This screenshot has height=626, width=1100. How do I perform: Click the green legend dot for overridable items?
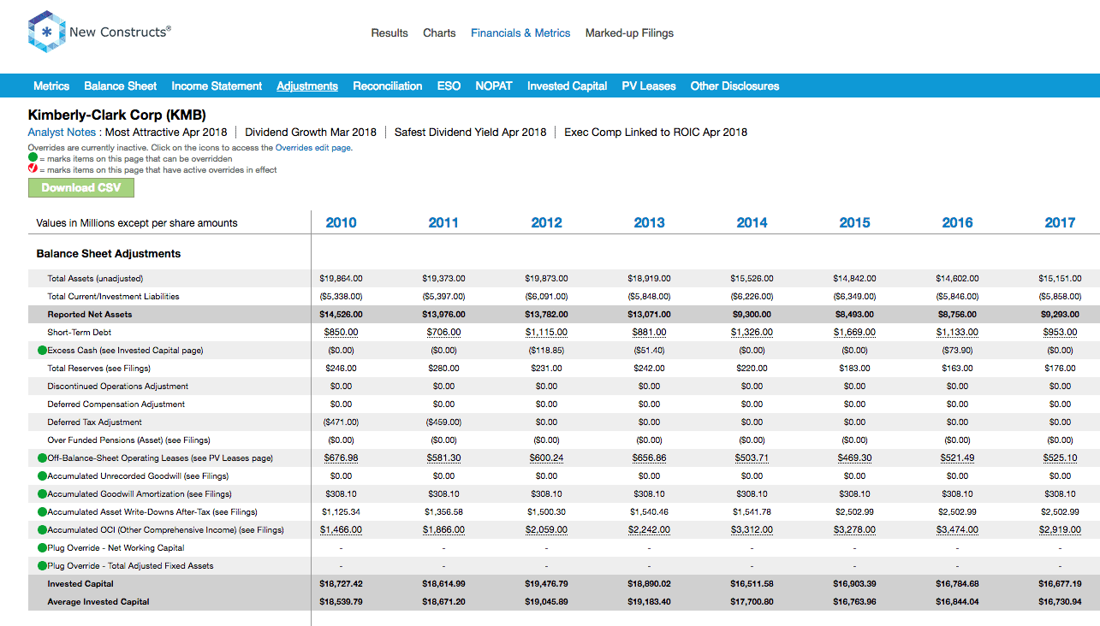(33, 158)
